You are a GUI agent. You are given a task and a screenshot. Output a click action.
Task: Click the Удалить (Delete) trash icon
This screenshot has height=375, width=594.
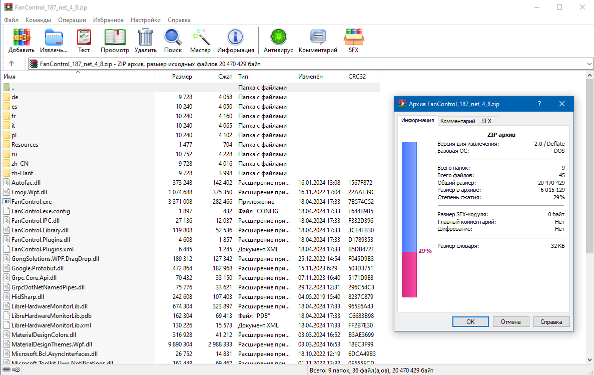tap(146, 40)
